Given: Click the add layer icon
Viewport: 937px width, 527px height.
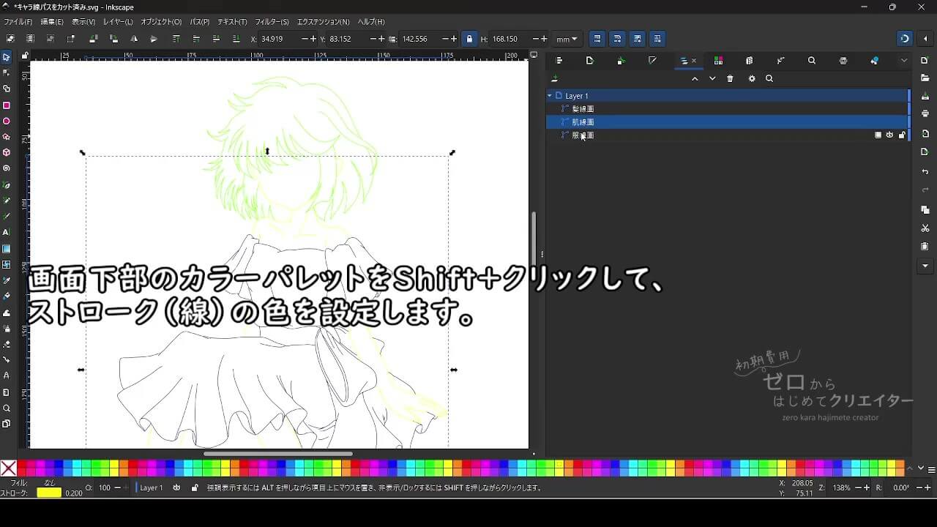Looking at the screenshot, I should coord(555,79).
